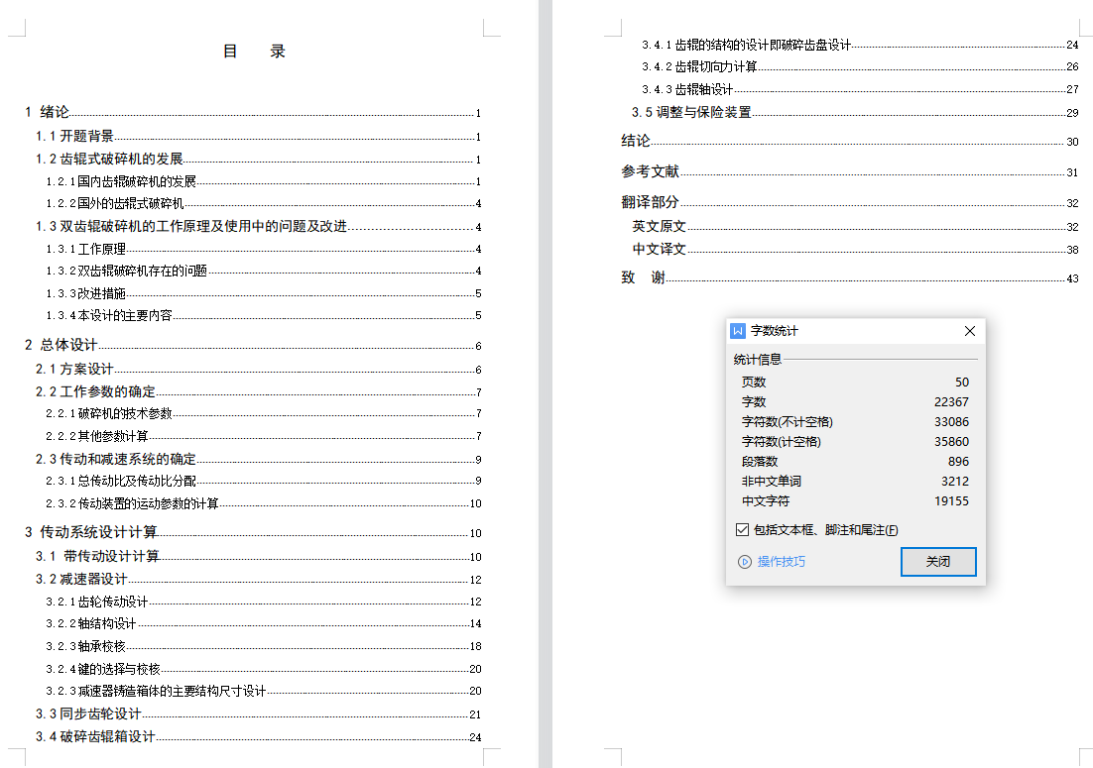Close the 字数统计 dialog using the X
Viewport: 1093px width, 768px height.
[970, 331]
